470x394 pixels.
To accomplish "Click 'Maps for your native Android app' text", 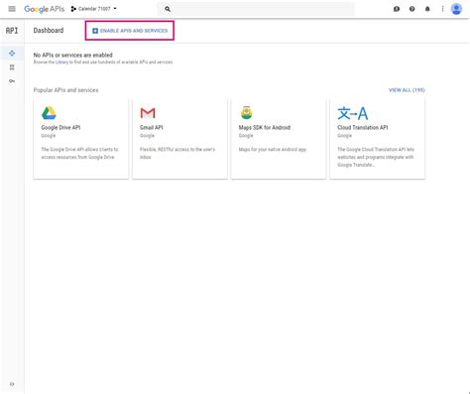I will 273,150.
